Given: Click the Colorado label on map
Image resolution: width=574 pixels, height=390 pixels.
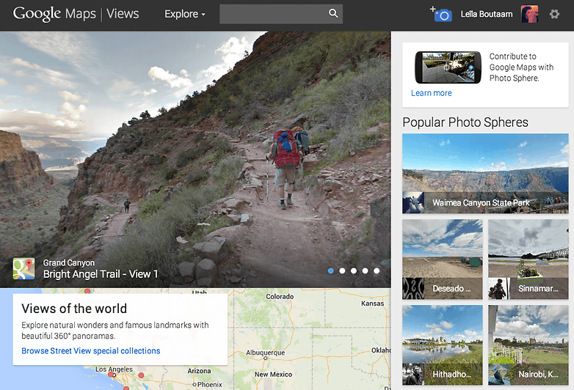Looking at the screenshot, I should click(280, 296).
